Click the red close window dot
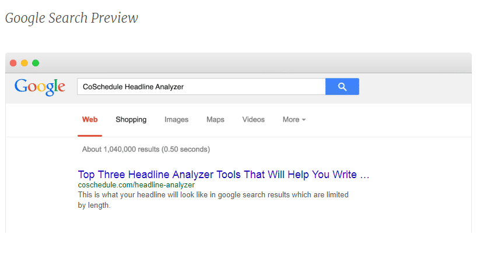 [x=13, y=63]
